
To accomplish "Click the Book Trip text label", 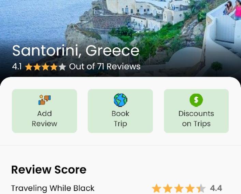I will 120,119.
